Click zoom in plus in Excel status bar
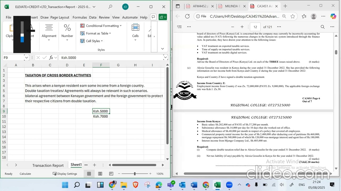341x191 pixels. coord(150,174)
